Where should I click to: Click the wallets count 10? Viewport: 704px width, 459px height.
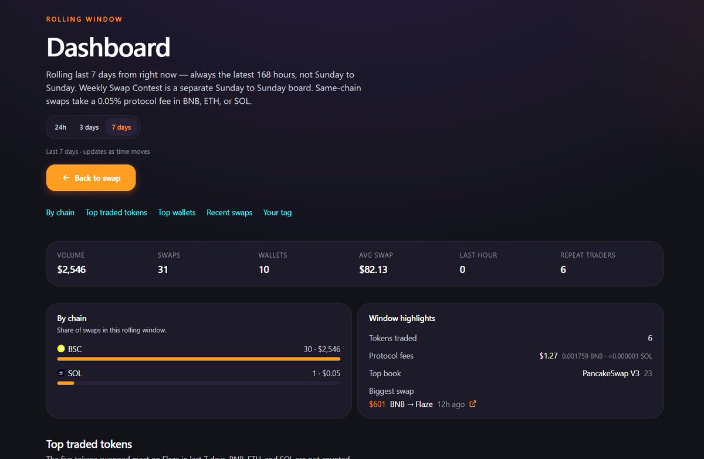[x=264, y=270]
